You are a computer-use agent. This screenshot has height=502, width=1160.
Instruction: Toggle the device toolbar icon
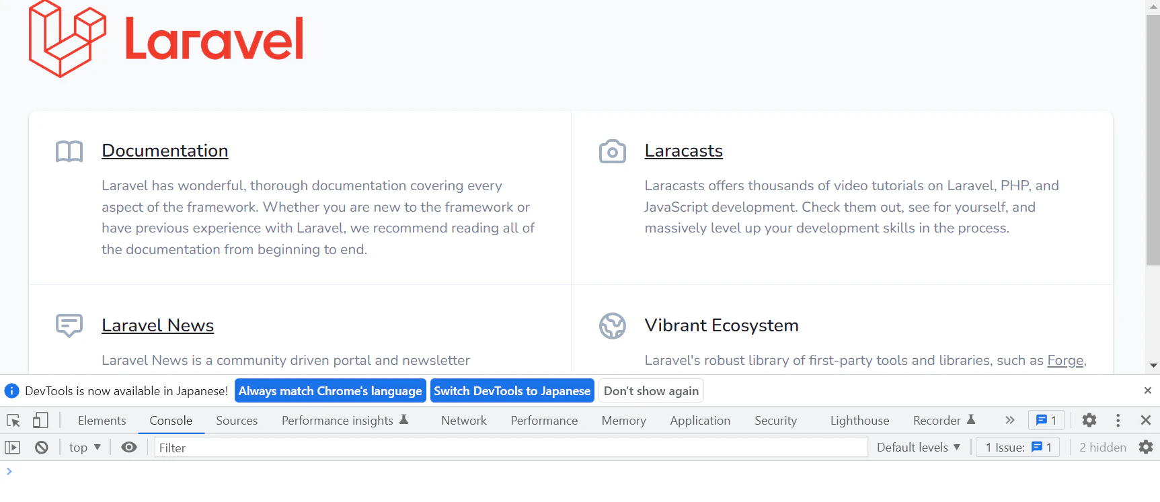click(40, 421)
